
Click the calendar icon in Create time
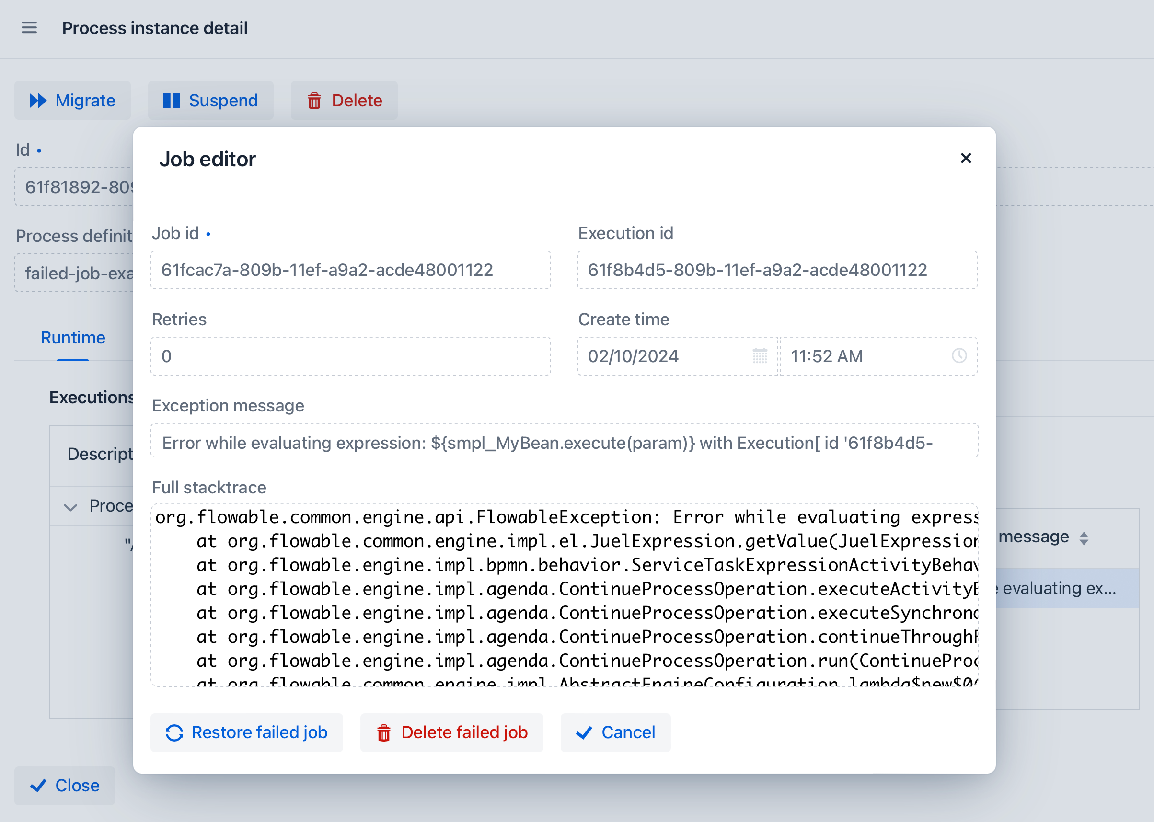[x=760, y=356]
